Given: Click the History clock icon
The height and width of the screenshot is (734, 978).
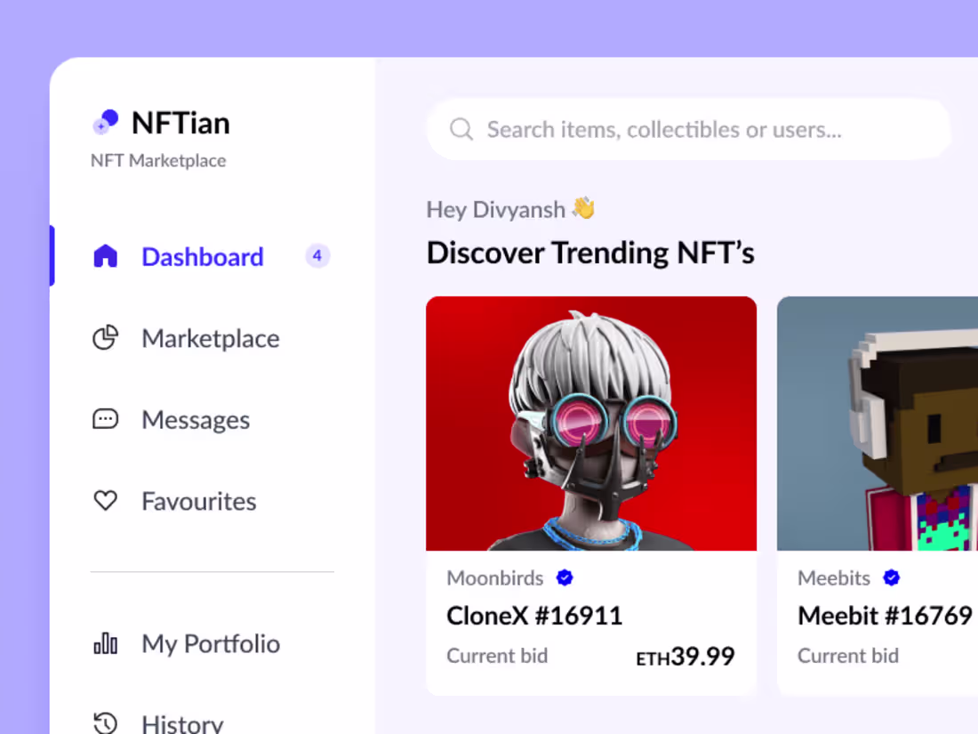Looking at the screenshot, I should [x=106, y=722].
